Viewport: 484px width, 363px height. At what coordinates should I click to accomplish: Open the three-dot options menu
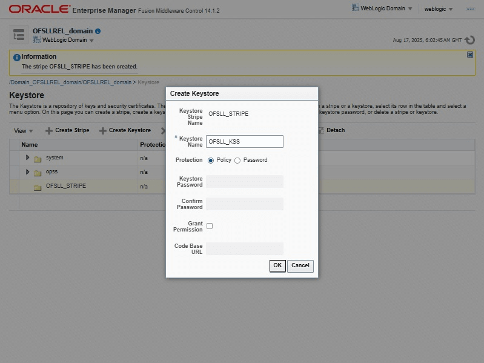pyautogui.click(x=471, y=9)
